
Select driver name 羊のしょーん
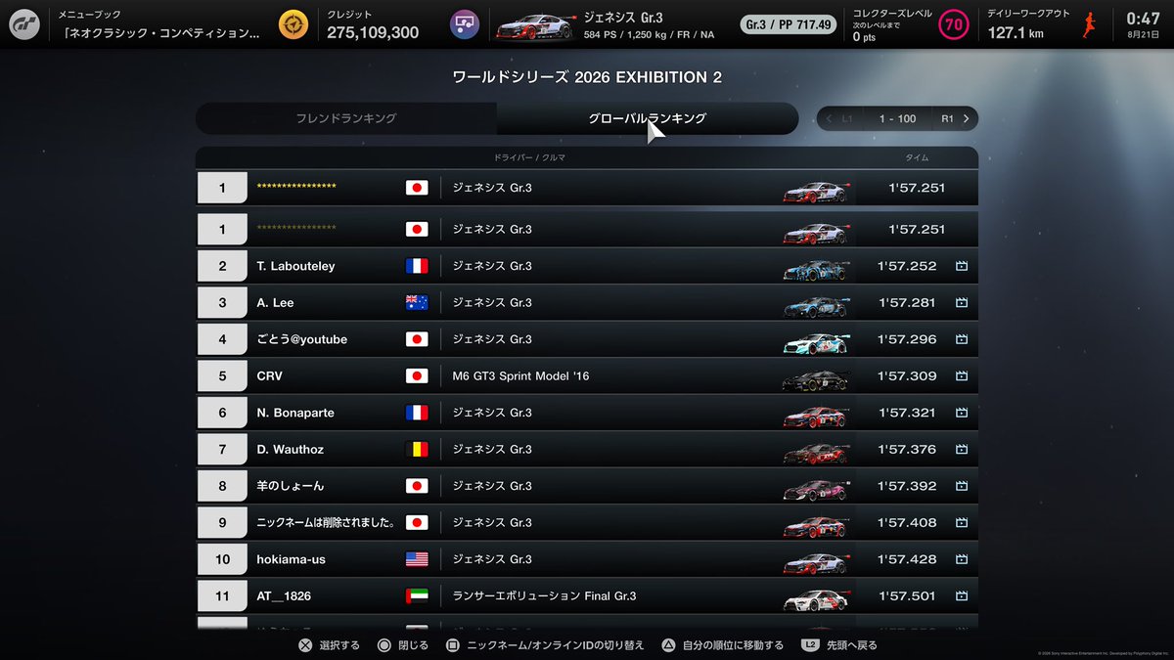[x=291, y=486]
